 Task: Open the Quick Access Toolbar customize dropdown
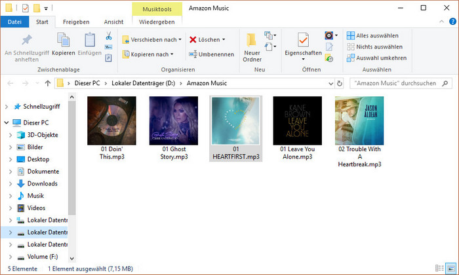click(x=46, y=9)
